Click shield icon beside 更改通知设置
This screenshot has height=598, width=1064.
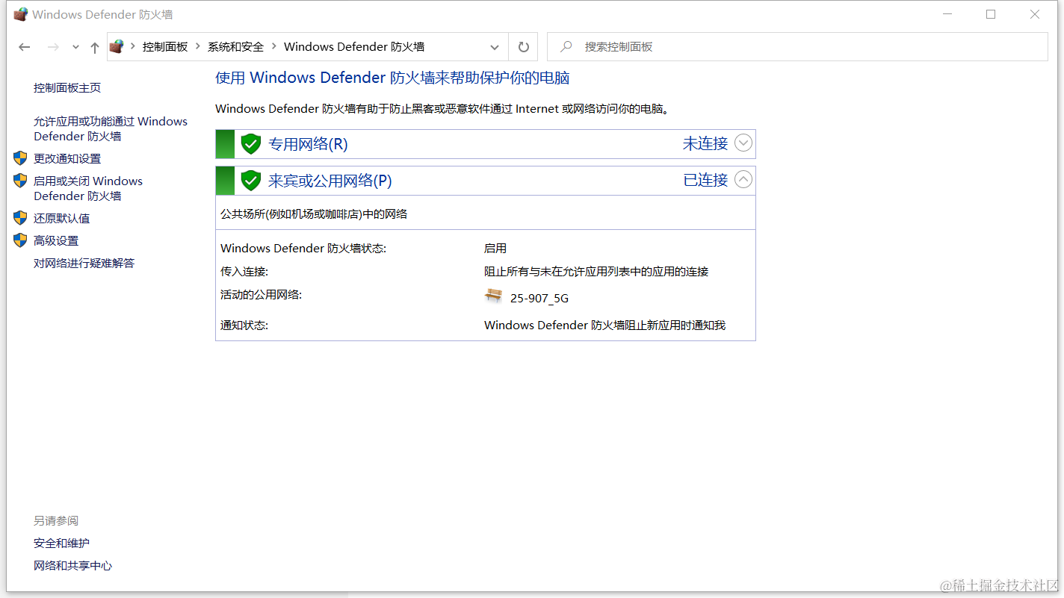click(x=20, y=158)
